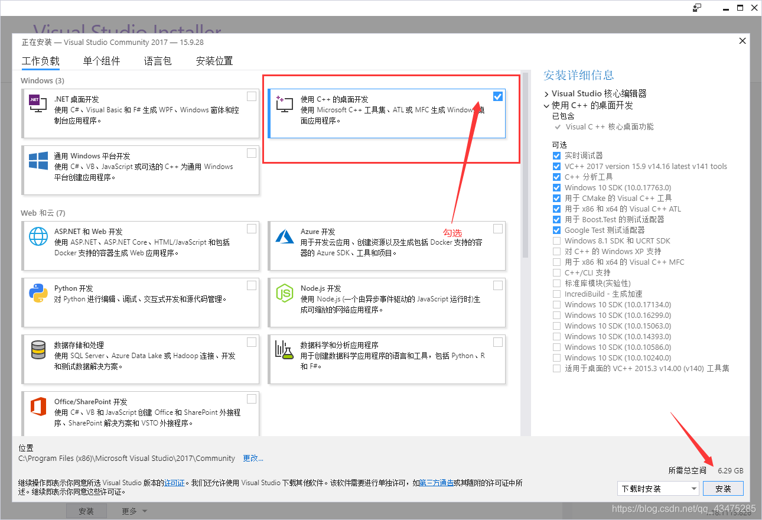Click the Visual C ++ 核心桌面功能 included item

(610, 127)
